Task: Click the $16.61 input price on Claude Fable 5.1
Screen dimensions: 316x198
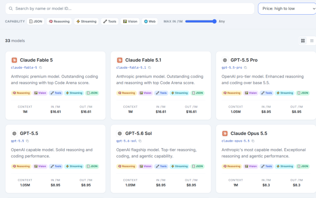Action: (161, 112)
